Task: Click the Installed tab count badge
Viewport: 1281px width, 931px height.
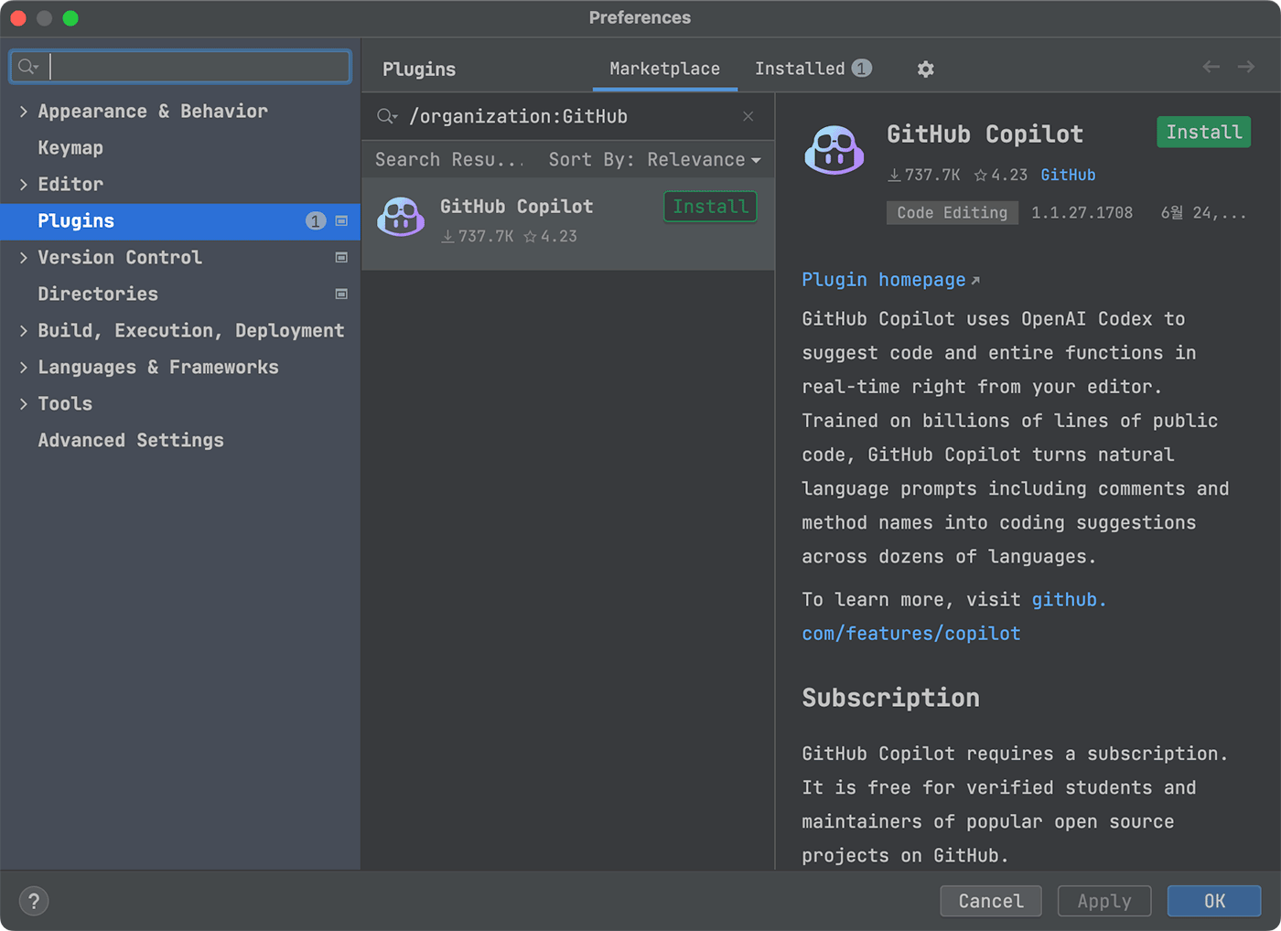Action: click(x=861, y=69)
